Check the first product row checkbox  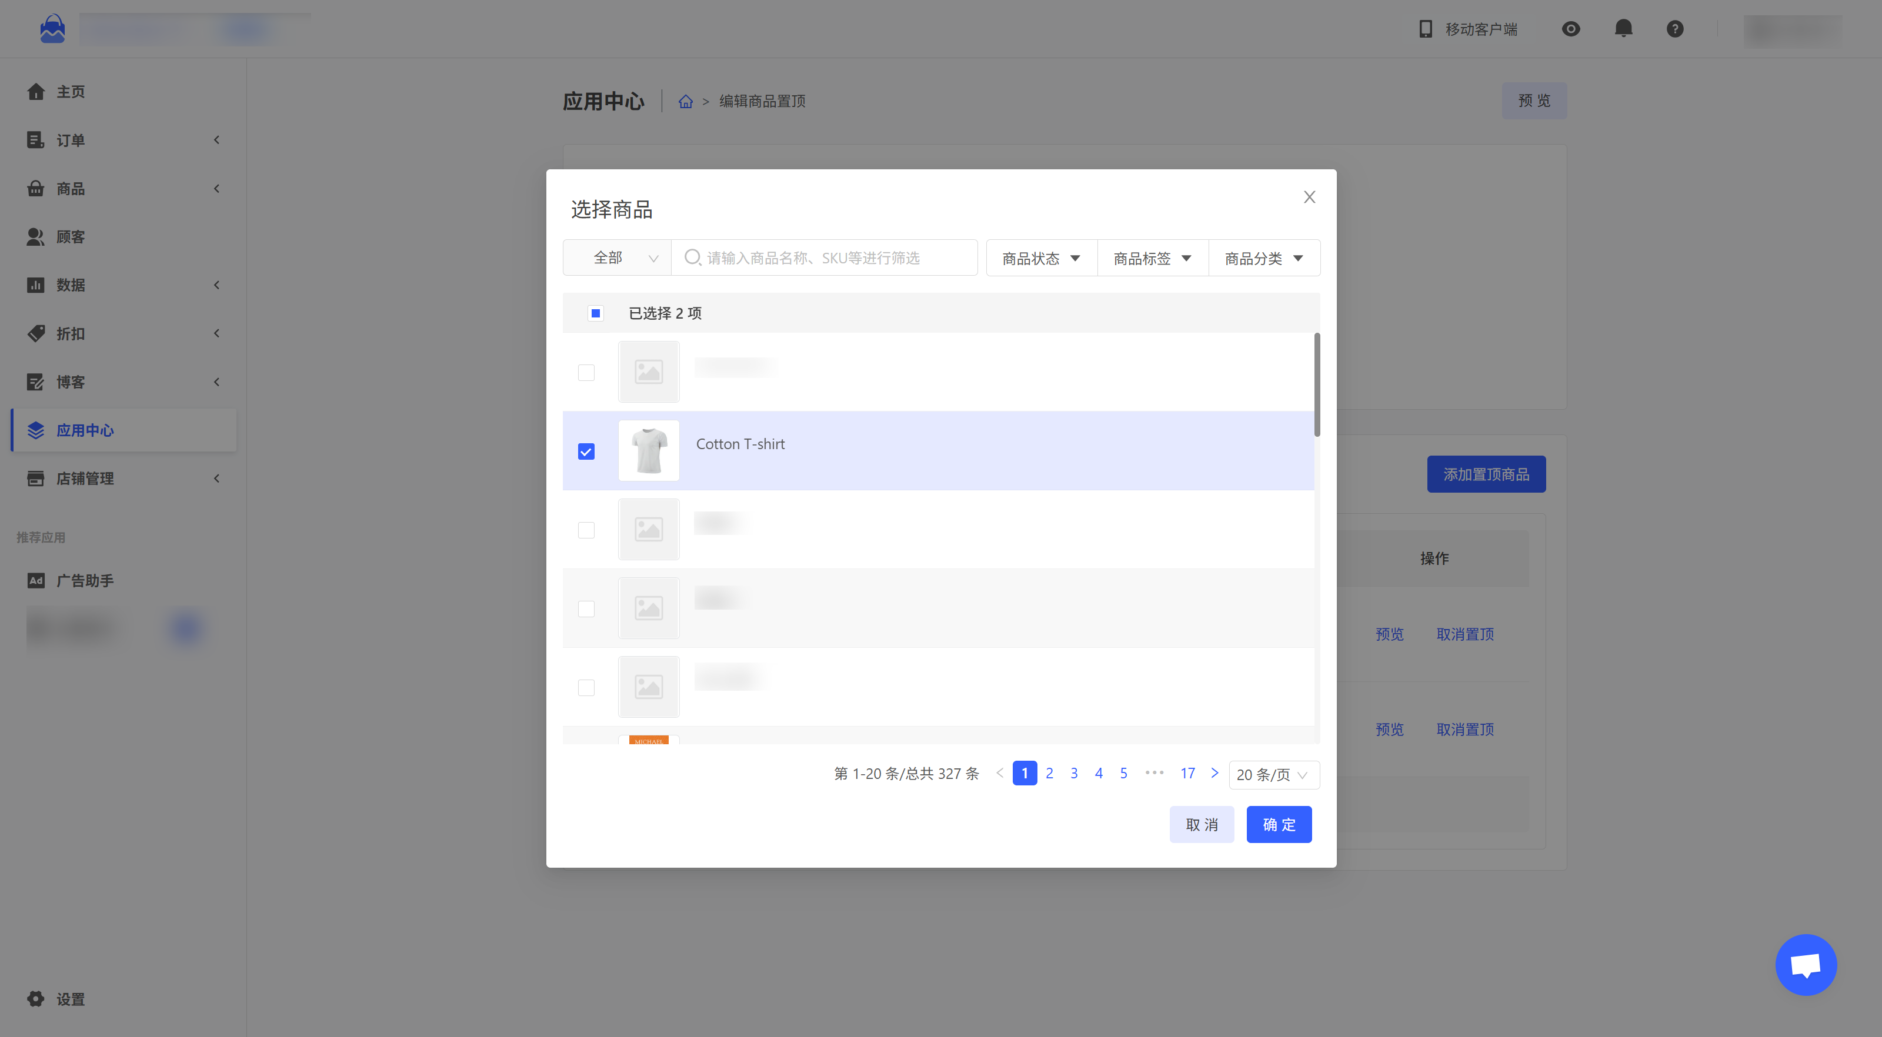[586, 373]
